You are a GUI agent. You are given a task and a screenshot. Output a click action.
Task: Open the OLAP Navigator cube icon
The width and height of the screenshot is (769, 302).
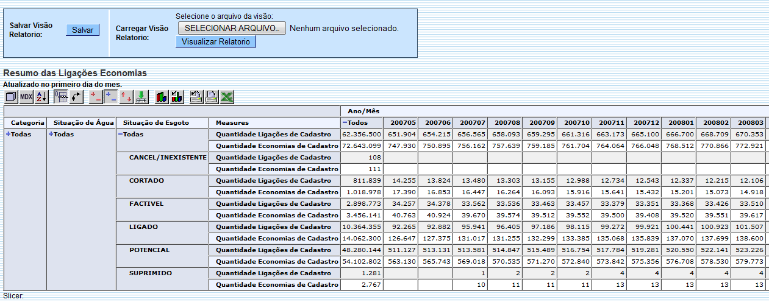(12, 96)
